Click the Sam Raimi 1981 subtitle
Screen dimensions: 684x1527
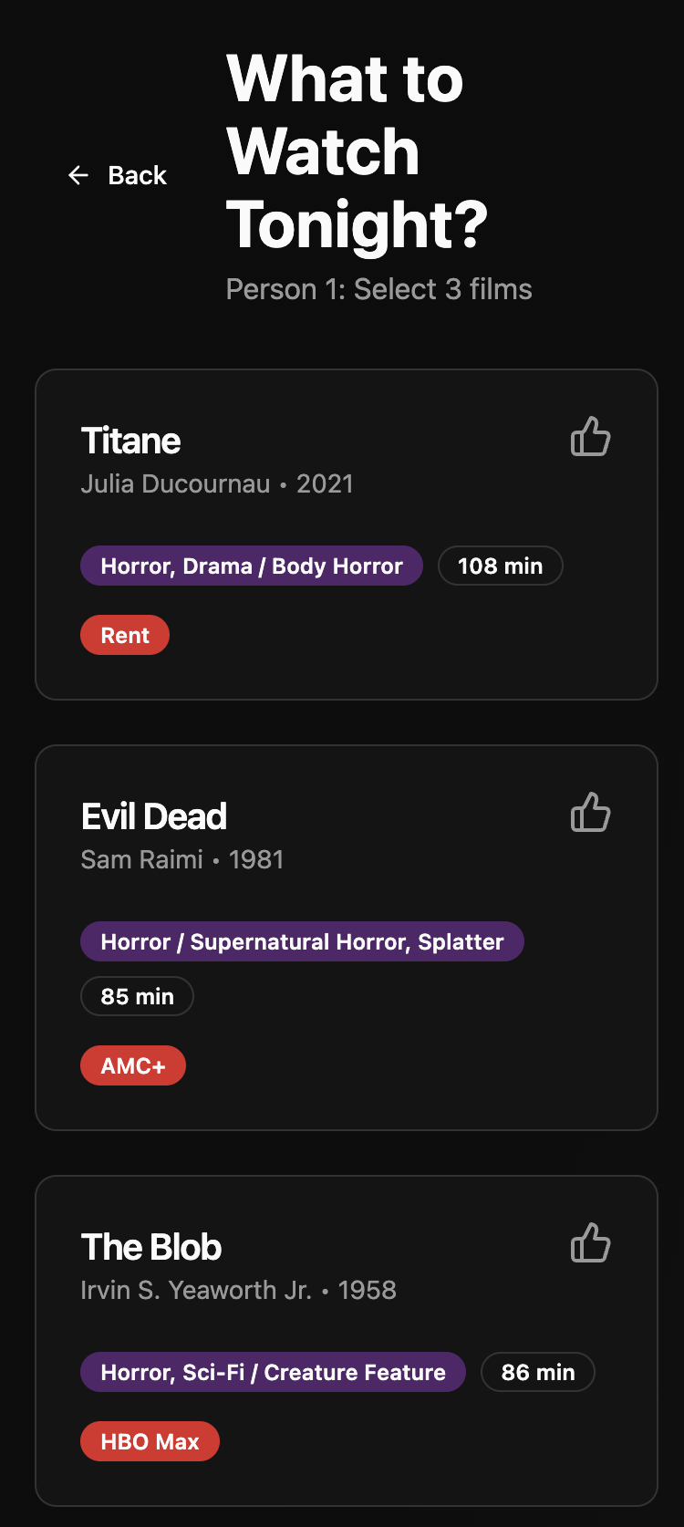(181, 859)
